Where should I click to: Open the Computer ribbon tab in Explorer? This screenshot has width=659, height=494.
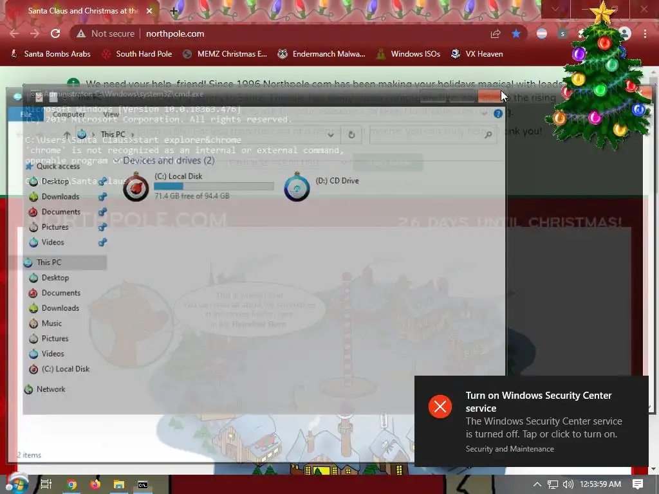coord(69,114)
